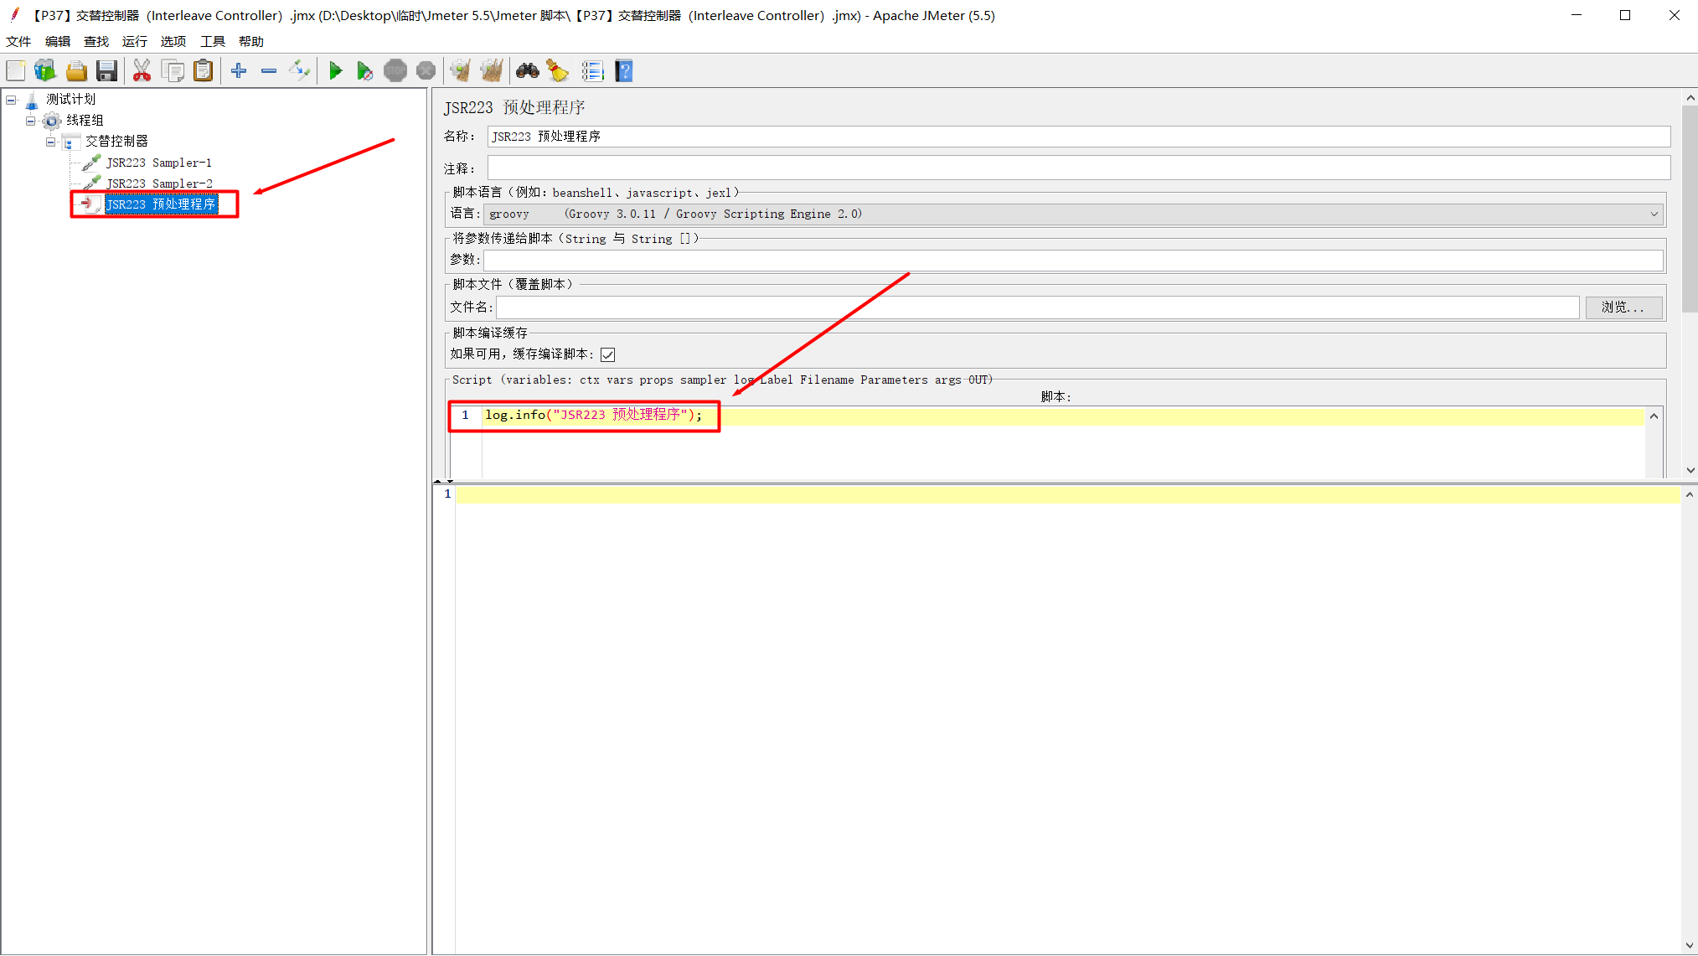This screenshot has width=1698, height=956.
Task: Click the New test plan icon
Action: [16, 71]
